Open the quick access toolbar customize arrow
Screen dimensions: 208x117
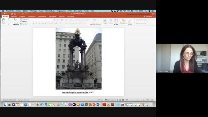coord(26,14)
